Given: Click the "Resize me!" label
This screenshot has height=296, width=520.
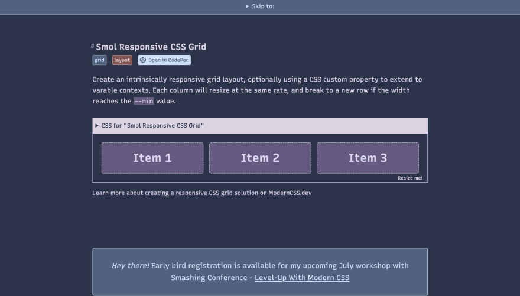Looking at the screenshot, I should pos(410,178).
